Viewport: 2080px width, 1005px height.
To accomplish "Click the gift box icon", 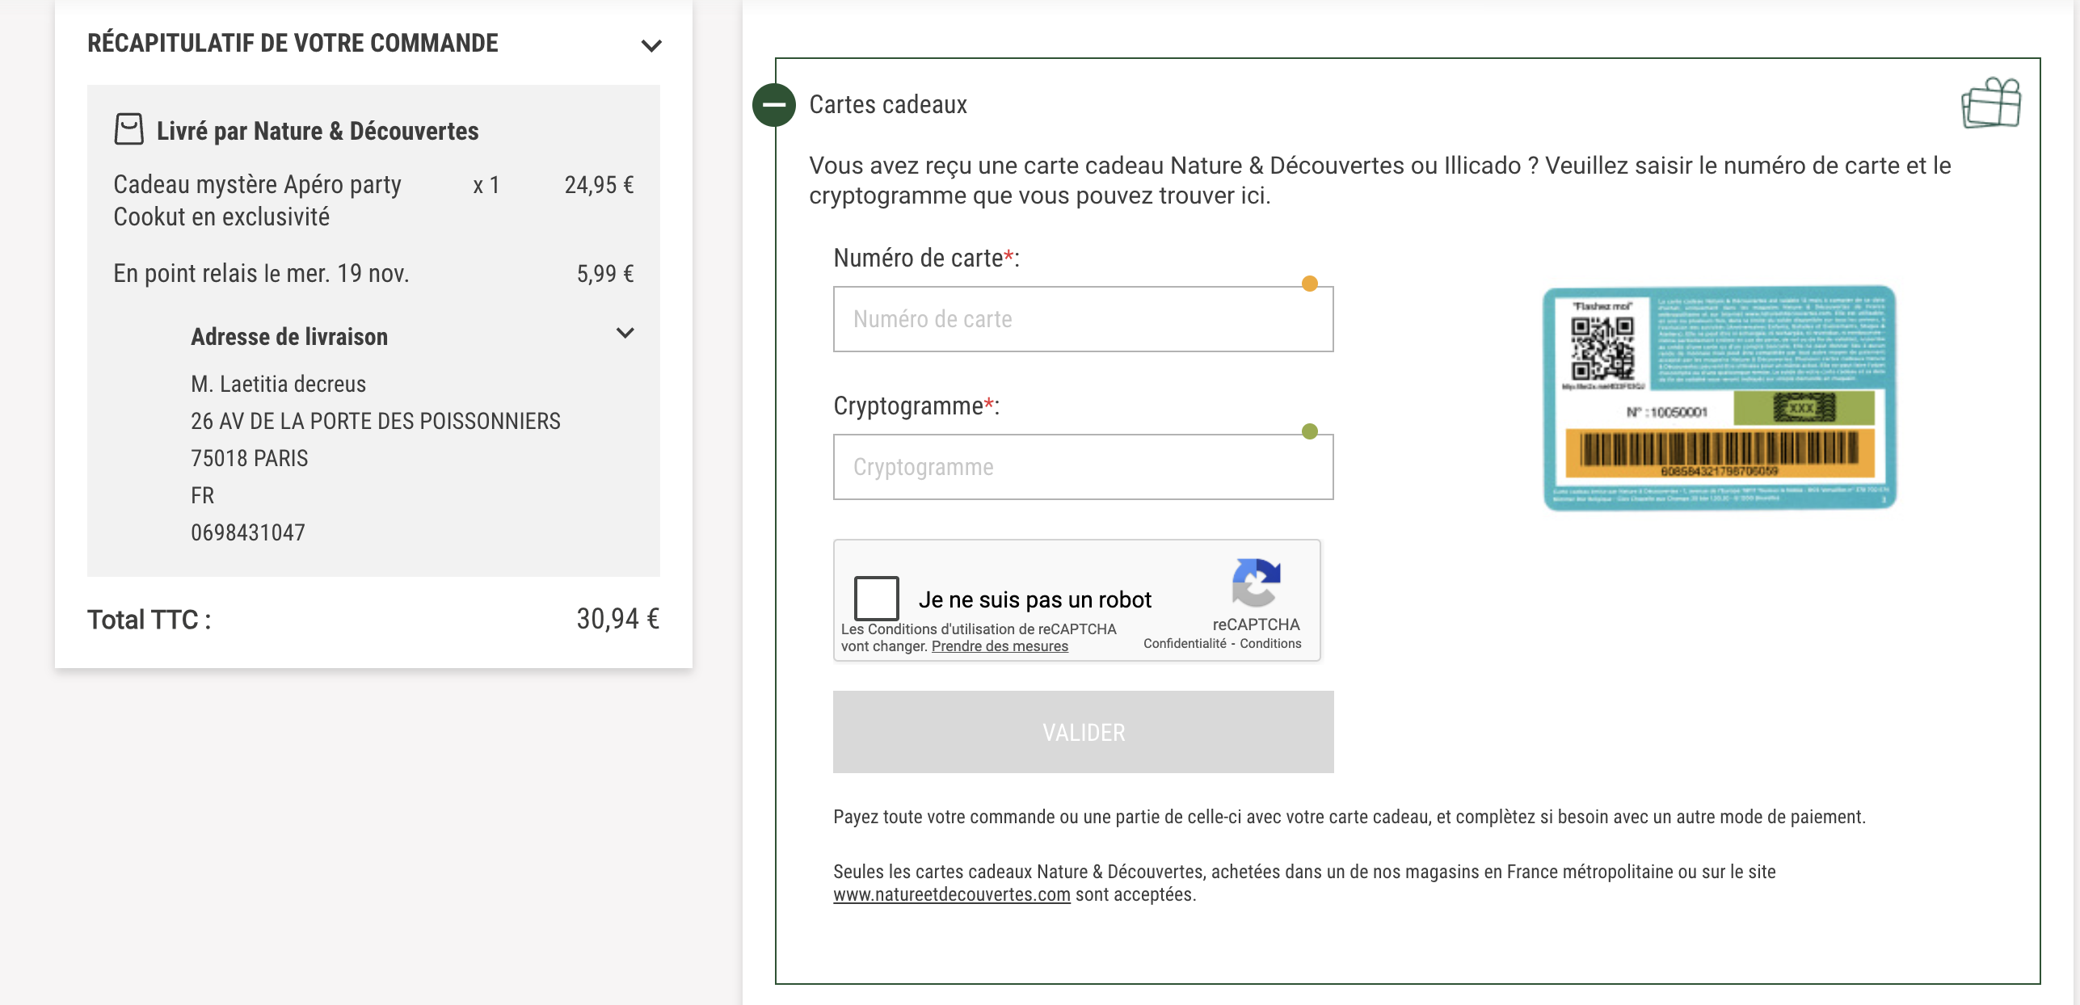I will point(1991,103).
